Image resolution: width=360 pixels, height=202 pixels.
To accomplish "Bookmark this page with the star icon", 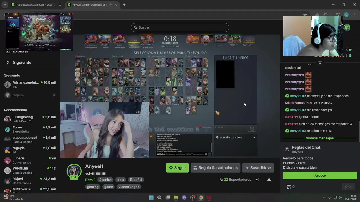I will coord(305,15).
